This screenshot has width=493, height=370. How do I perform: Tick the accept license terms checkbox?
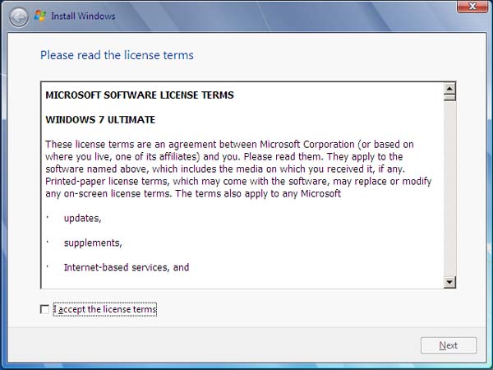[x=44, y=309]
